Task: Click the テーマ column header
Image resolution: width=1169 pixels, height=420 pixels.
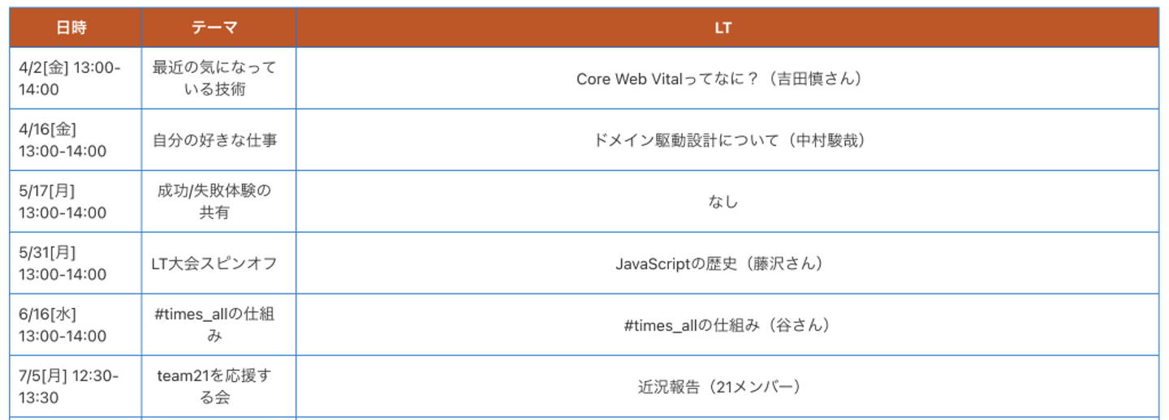Action: point(215,28)
